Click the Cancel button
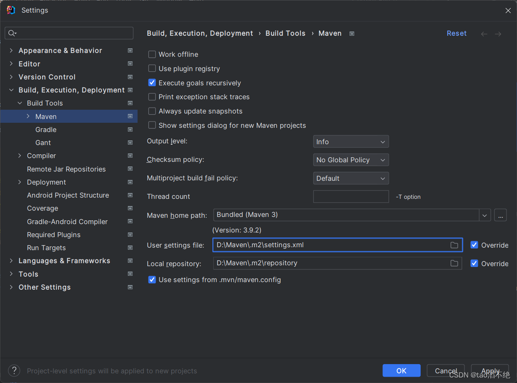 point(445,370)
